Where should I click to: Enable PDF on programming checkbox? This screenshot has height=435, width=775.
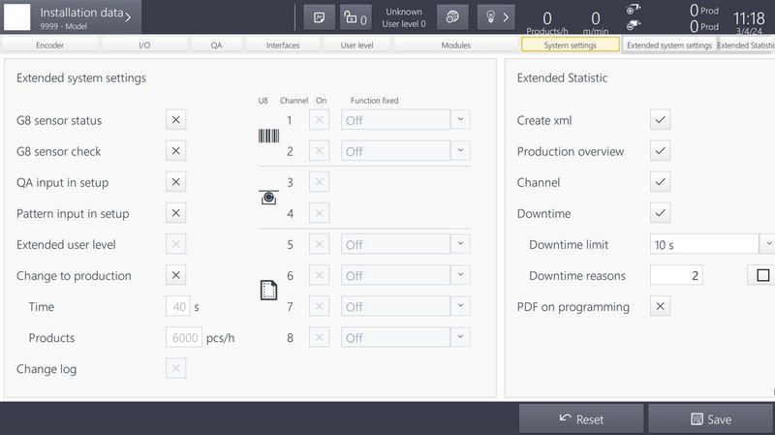(x=661, y=306)
